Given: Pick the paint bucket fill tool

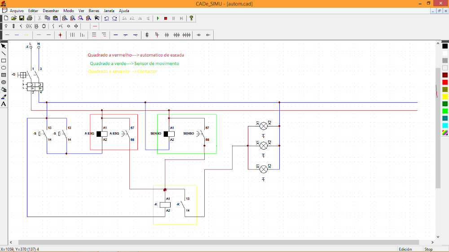Looking at the screenshot, I should (x=4, y=89).
